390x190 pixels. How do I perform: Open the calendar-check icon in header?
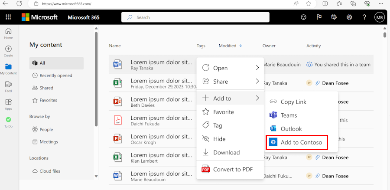[x=334, y=17]
